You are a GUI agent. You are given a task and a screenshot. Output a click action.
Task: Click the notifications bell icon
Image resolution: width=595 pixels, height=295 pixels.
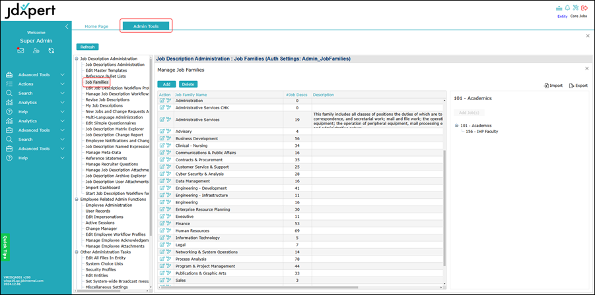(567, 8)
